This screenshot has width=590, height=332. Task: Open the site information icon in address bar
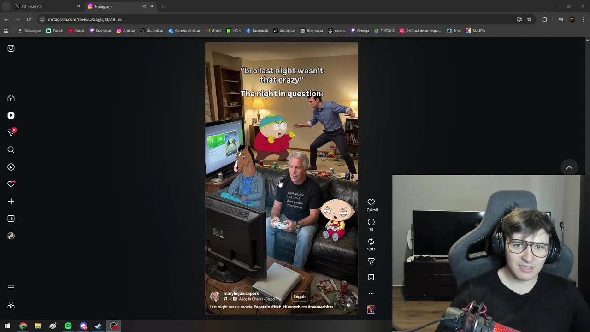[42, 19]
